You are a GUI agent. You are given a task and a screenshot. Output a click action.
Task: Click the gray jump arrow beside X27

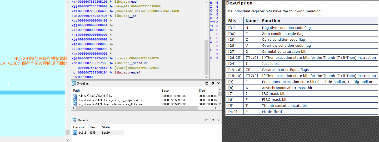tap(111, 49)
